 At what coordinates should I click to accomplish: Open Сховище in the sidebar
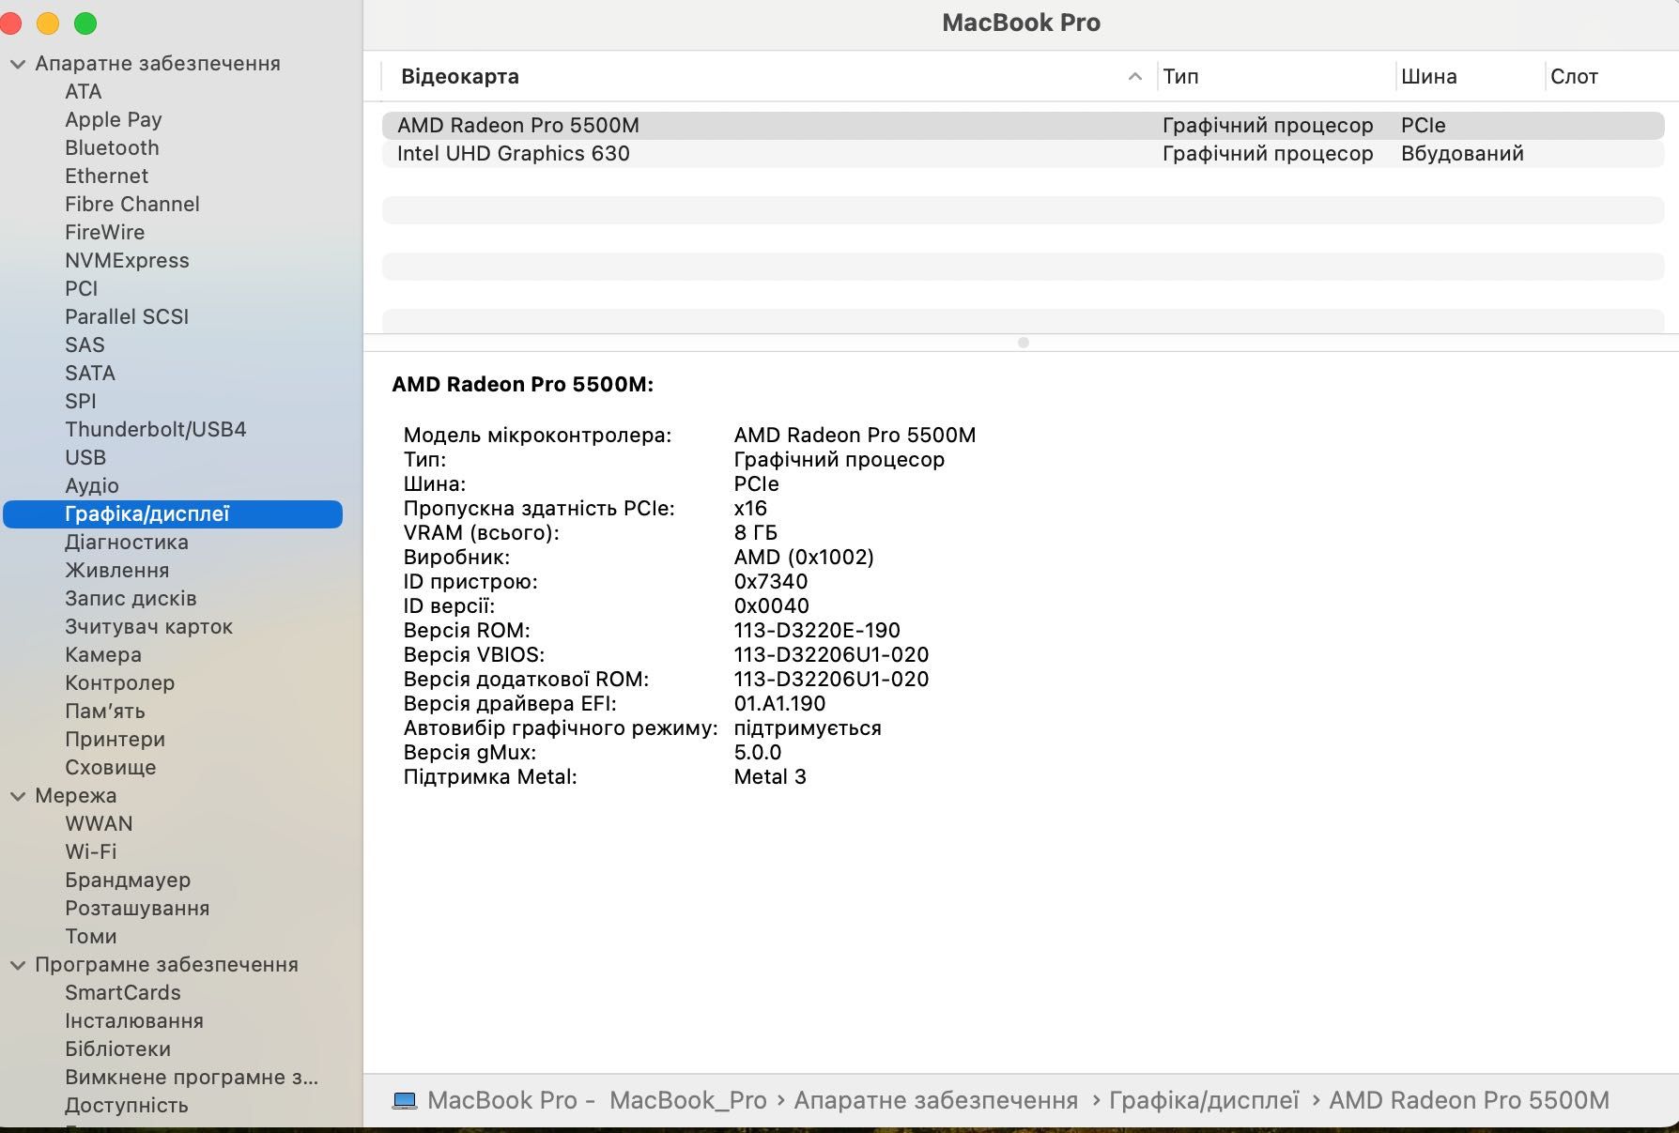tap(111, 768)
